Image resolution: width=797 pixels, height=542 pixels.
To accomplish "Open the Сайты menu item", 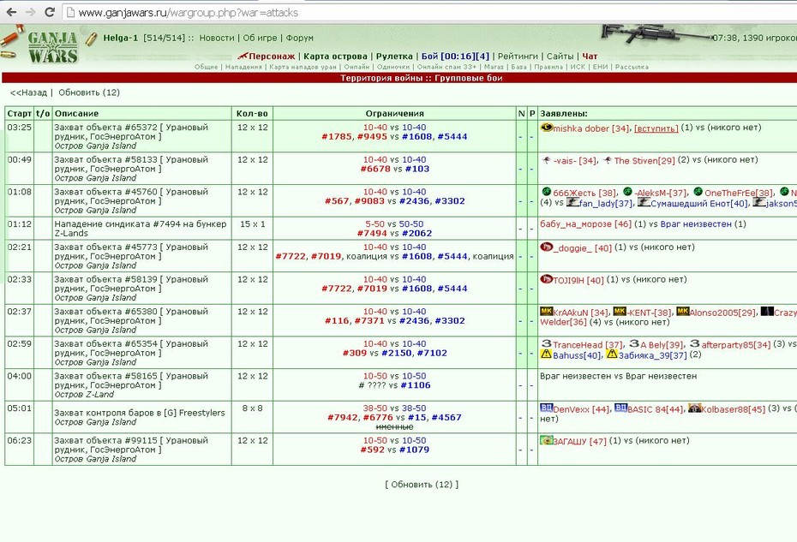I will 560,57.
